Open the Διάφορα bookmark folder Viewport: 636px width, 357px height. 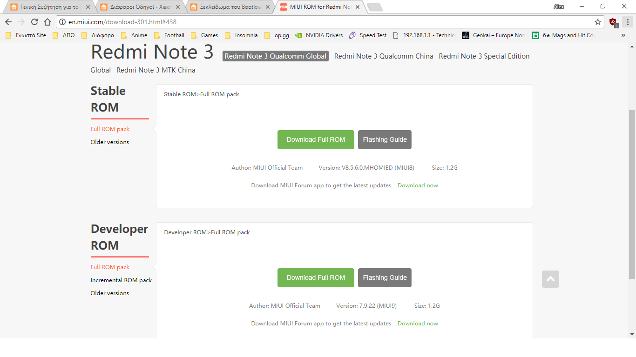(98, 35)
